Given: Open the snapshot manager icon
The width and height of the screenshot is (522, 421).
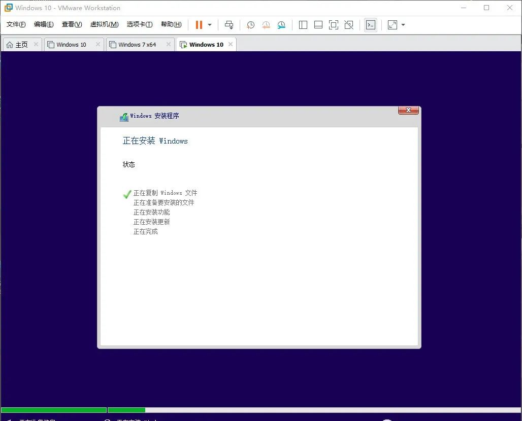Looking at the screenshot, I should (281, 24).
